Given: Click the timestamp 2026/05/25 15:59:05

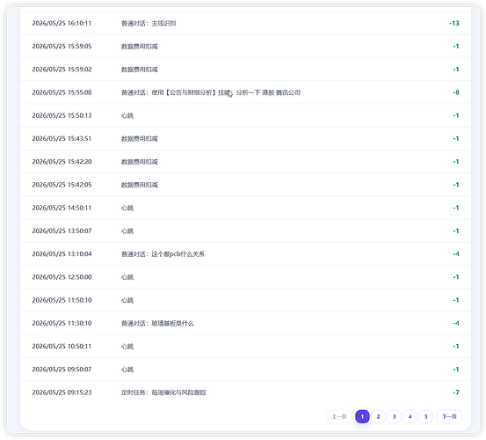Looking at the screenshot, I should (62, 47).
